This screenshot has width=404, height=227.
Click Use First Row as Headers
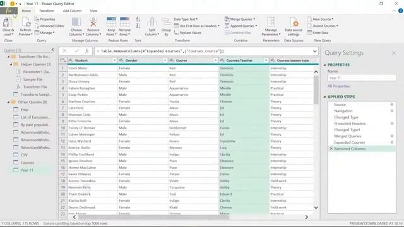pyautogui.click(x=196, y=26)
